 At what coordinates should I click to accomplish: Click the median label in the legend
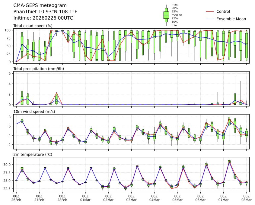click(x=177, y=15)
